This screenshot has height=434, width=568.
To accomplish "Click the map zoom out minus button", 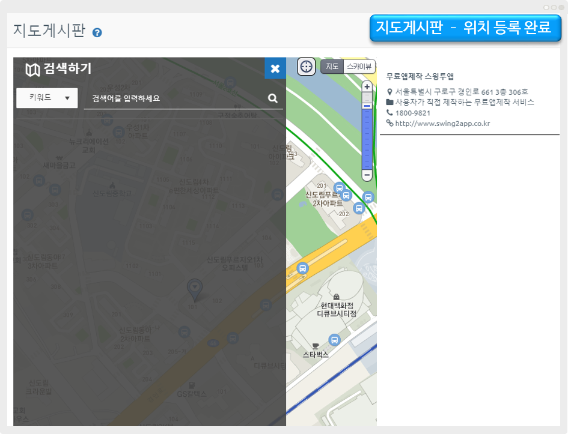I will tap(367, 175).
